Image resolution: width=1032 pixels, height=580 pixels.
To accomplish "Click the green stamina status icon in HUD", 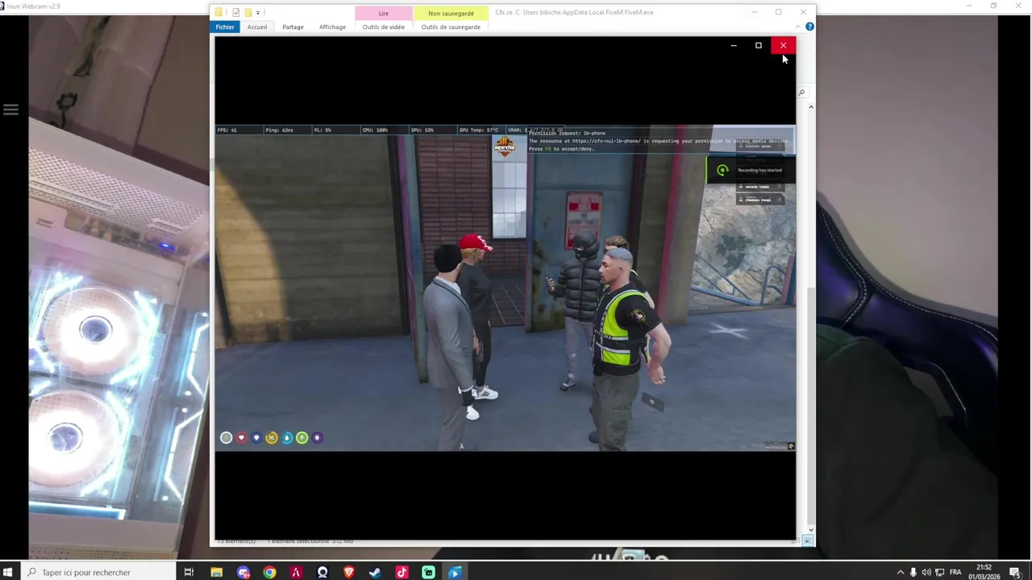I will click(302, 437).
